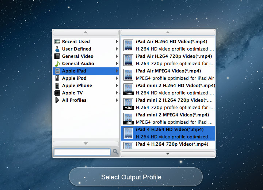The height and width of the screenshot is (190, 263).
Task: Select the Apple iPad category label
Action: 74,71
